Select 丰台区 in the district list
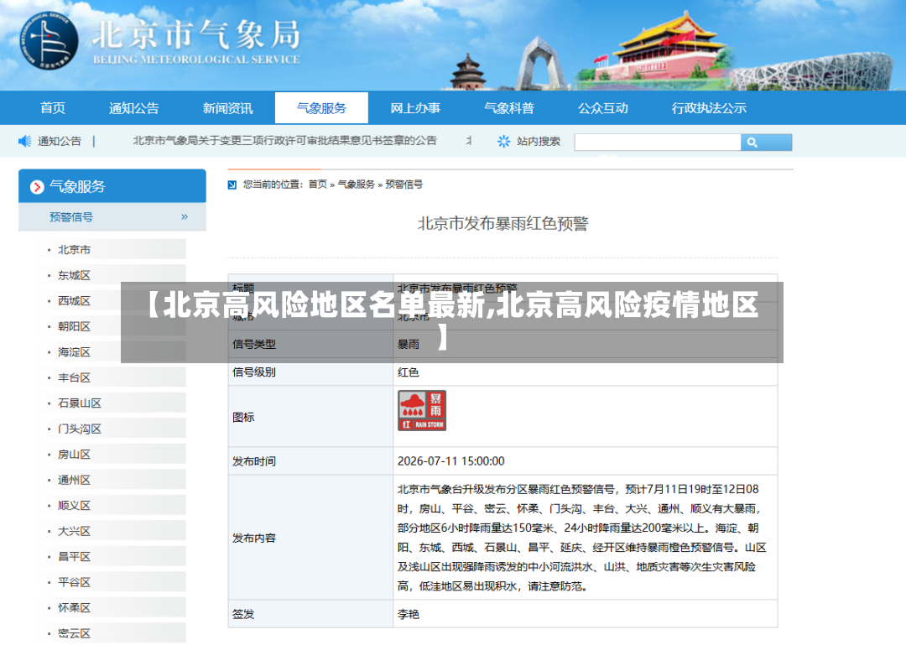This screenshot has width=906, height=645. click(x=74, y=377)
